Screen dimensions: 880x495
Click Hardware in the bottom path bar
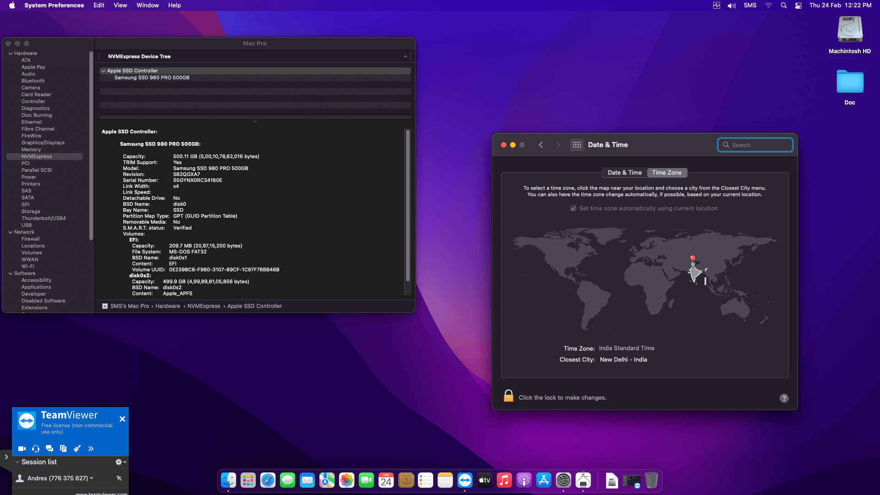pos(167,306)
